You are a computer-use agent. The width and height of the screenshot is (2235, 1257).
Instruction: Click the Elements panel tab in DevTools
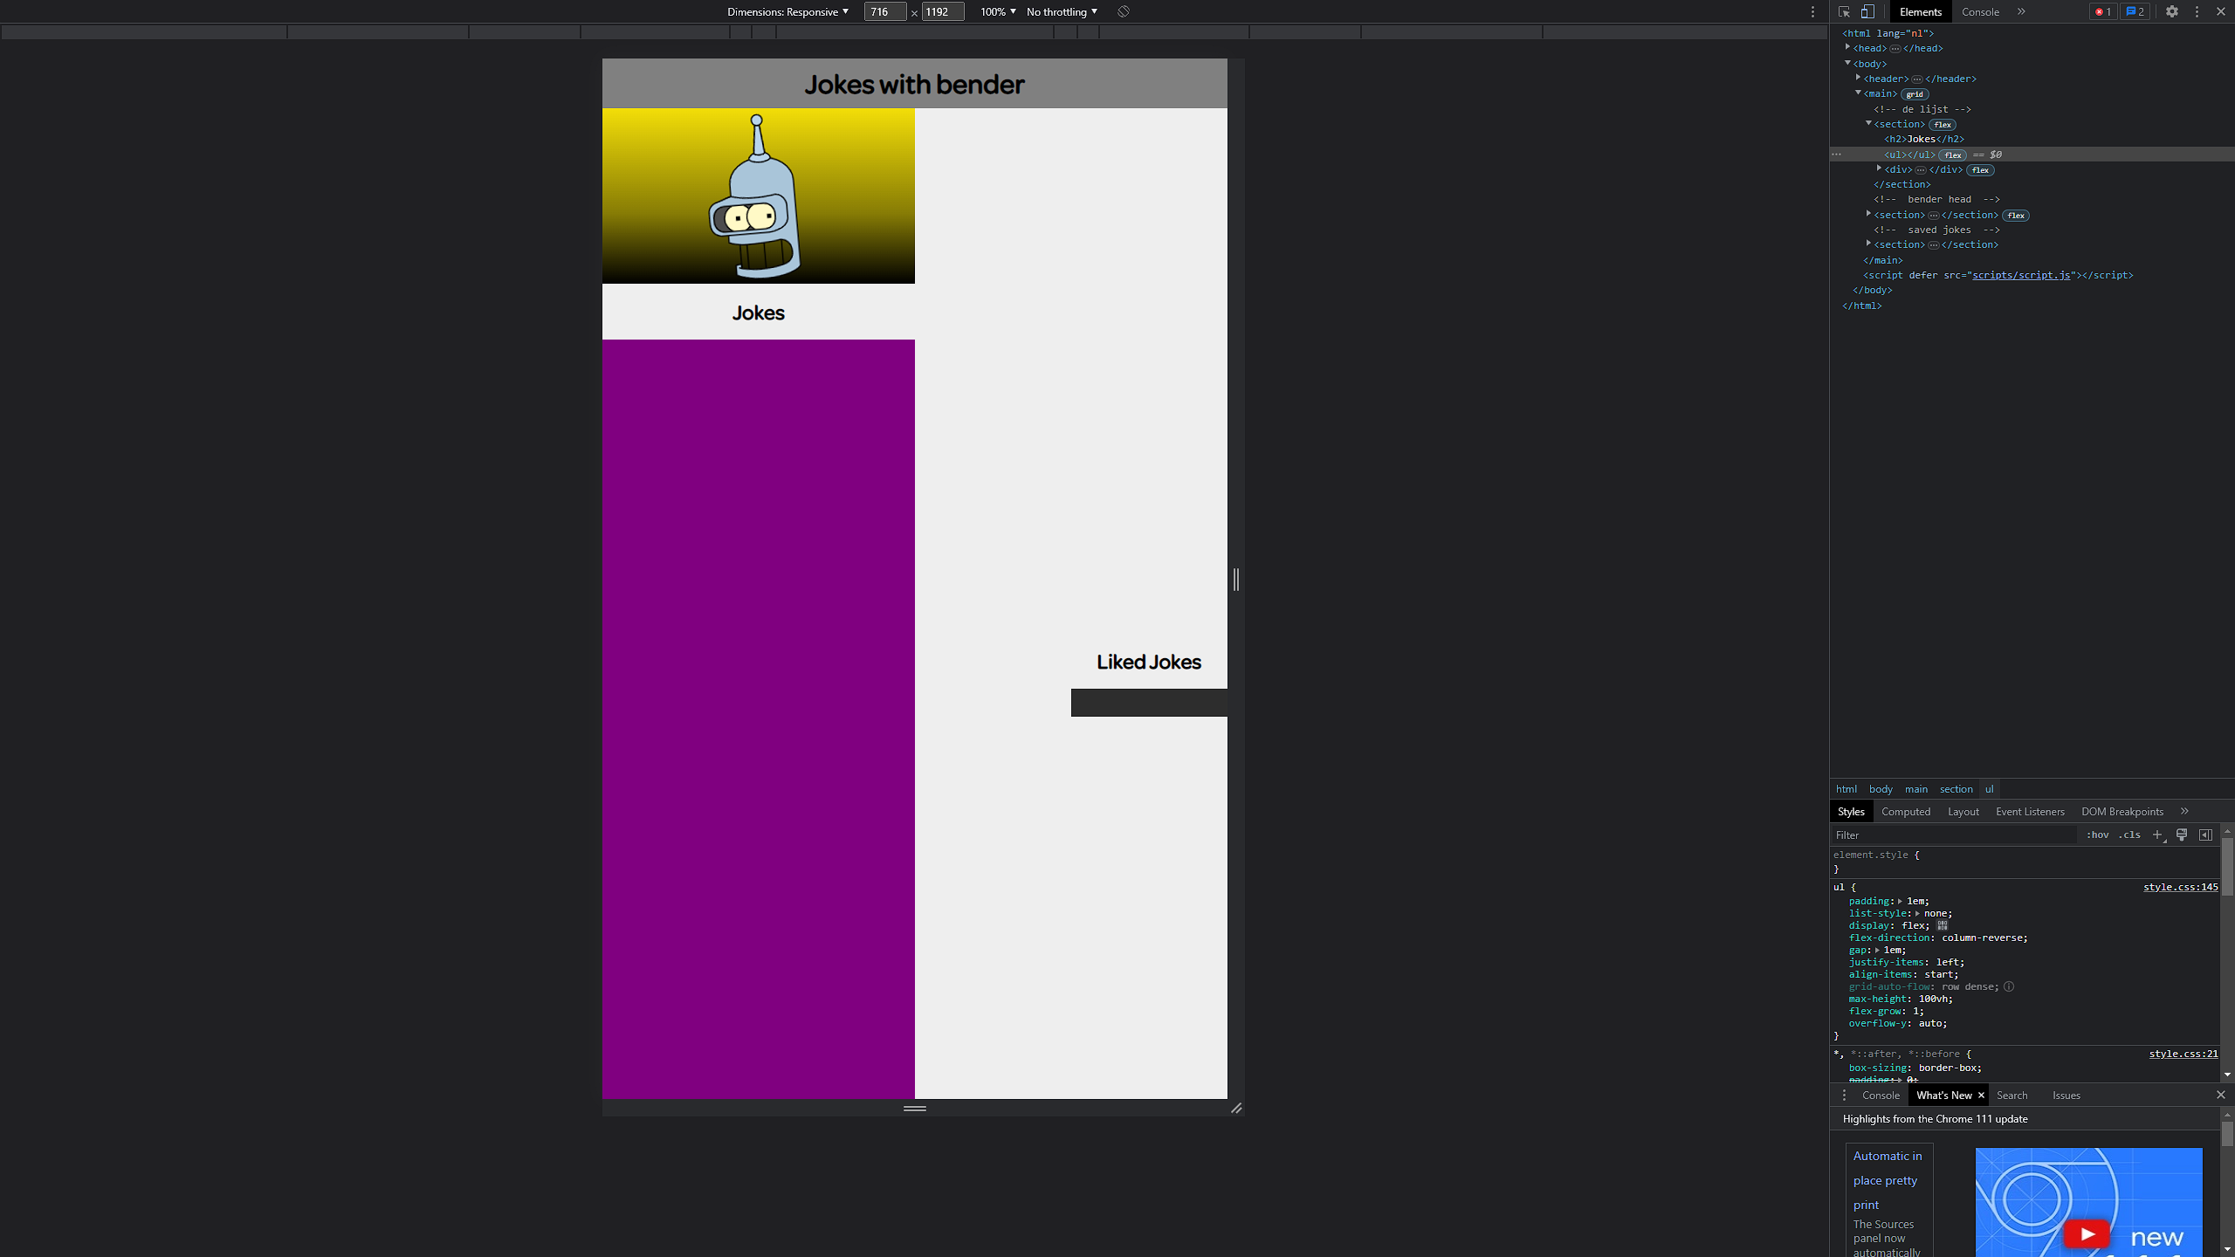coord(1919,12)
